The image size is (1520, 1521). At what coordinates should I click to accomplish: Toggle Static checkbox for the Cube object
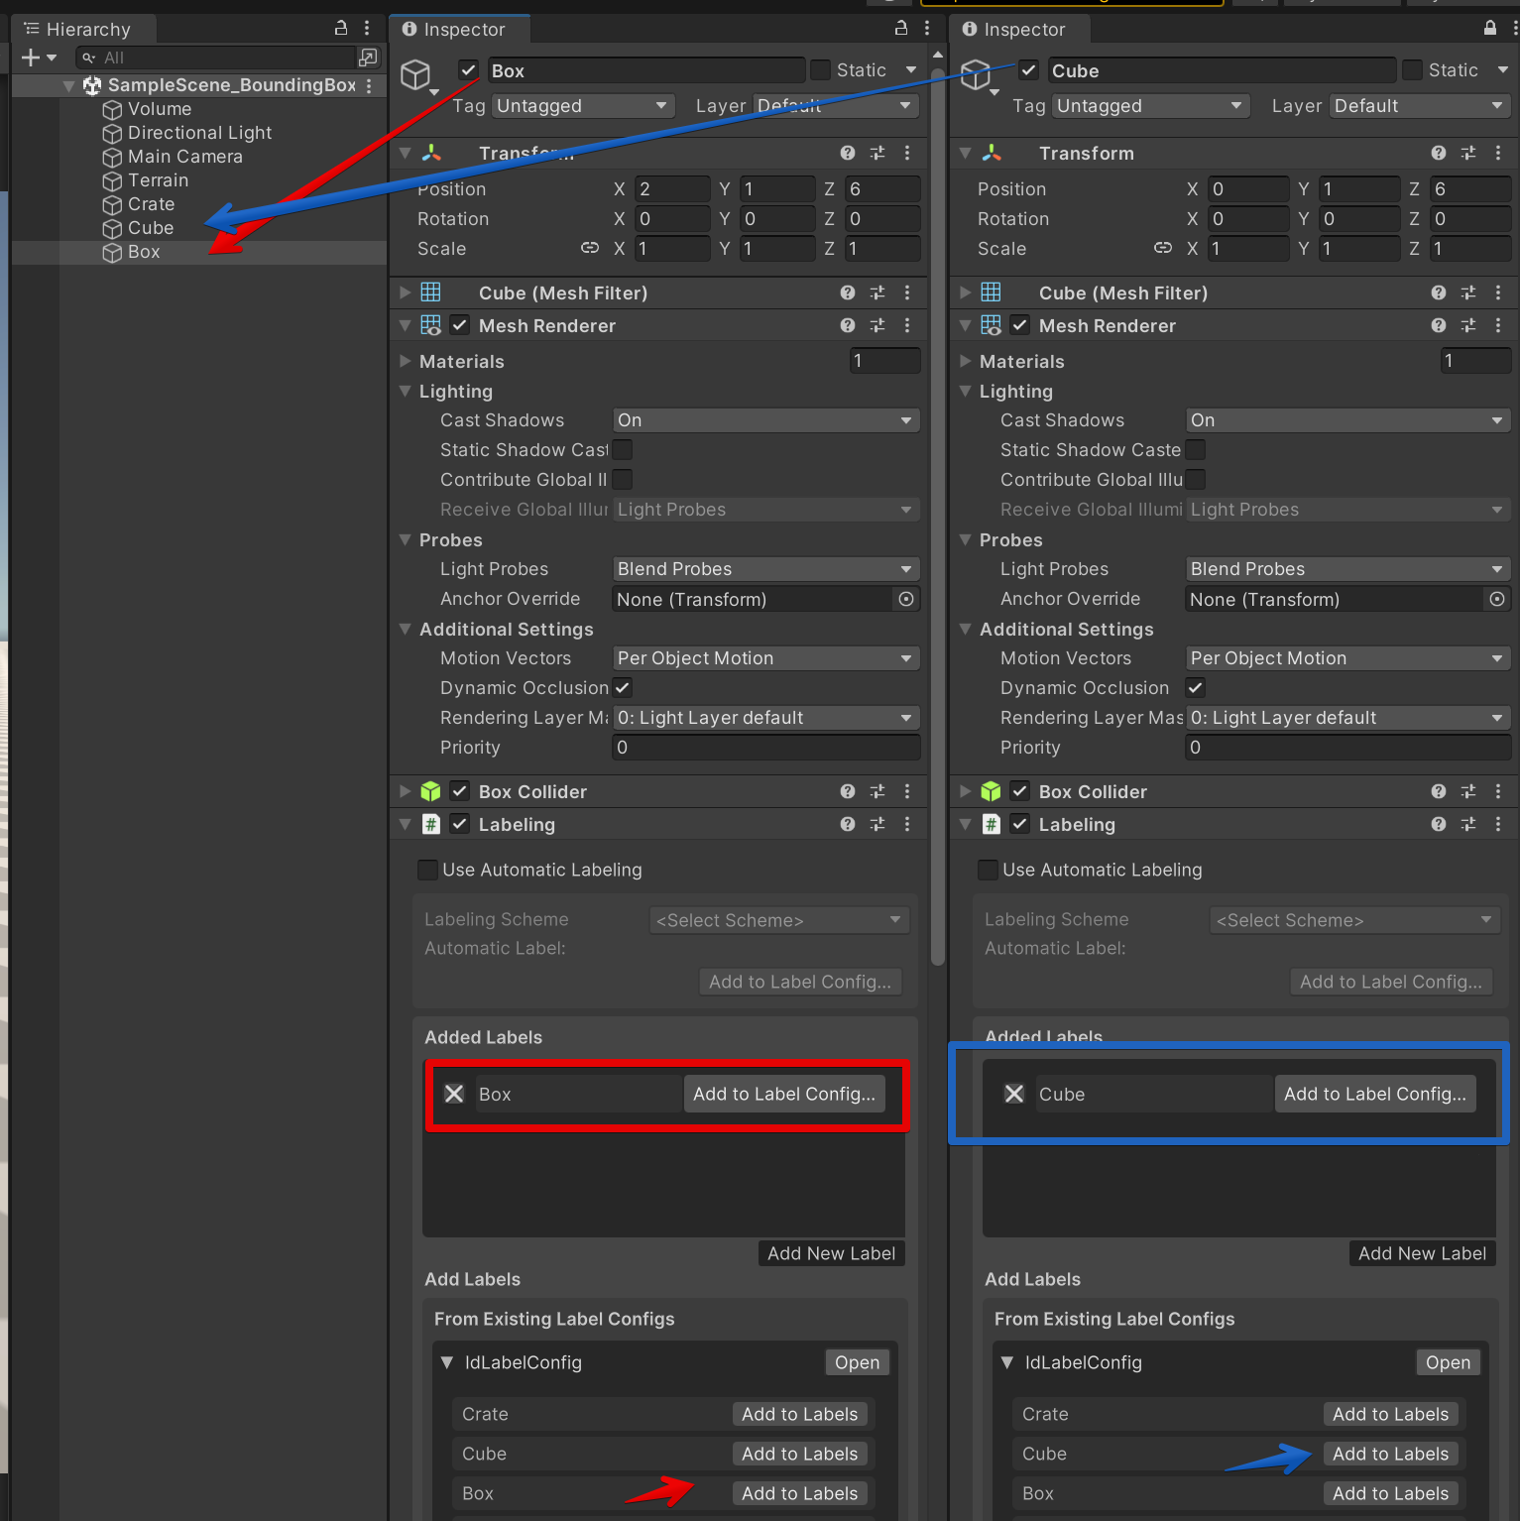click(1412, 70)
